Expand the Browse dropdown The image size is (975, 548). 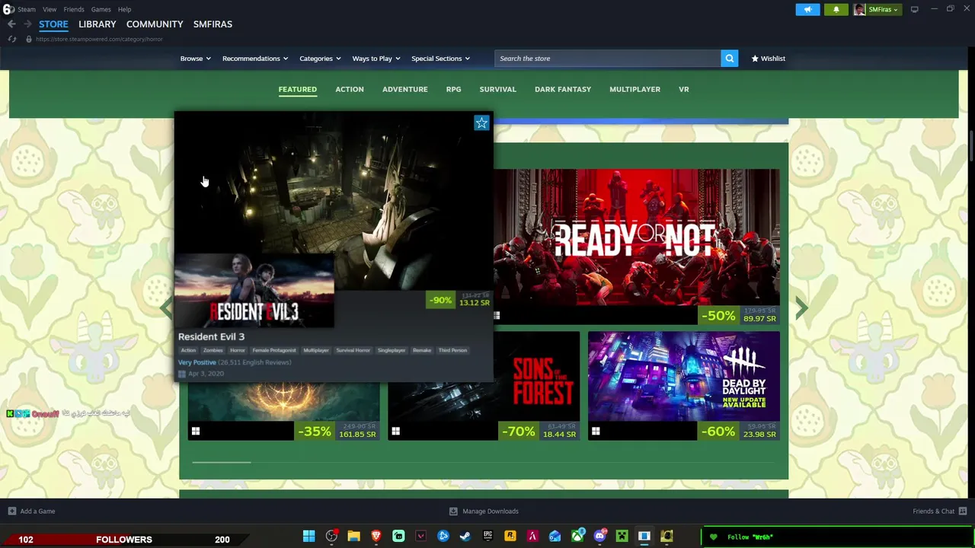point(195,59)
